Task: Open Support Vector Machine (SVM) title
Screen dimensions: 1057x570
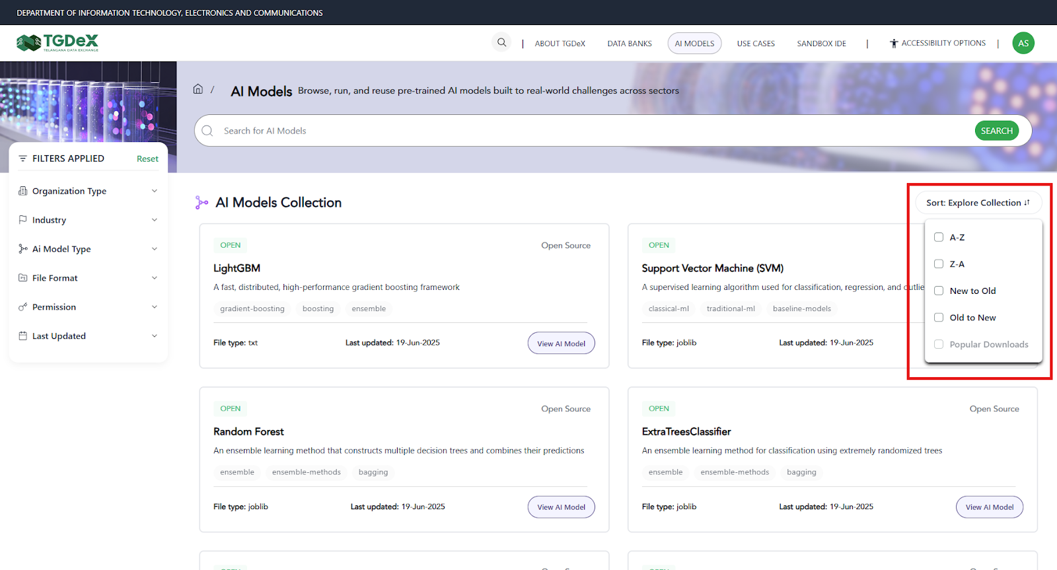Action: pos(713,268)
